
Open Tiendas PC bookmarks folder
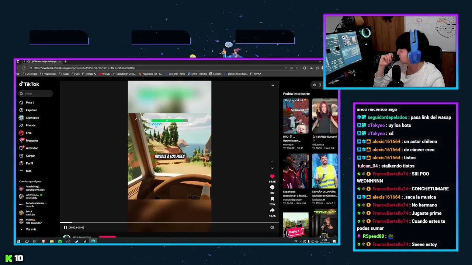[x=89, y=74]
